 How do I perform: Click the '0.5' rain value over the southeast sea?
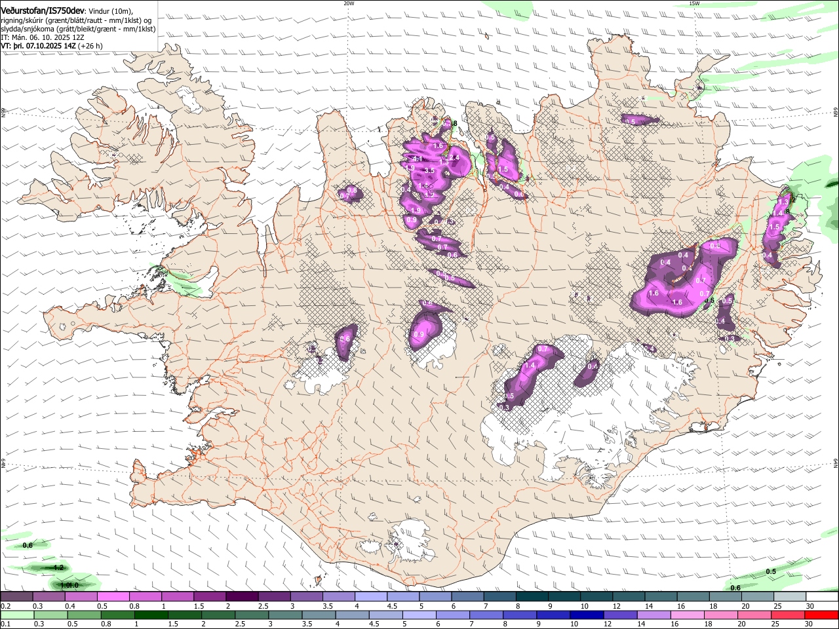(771, 571)
